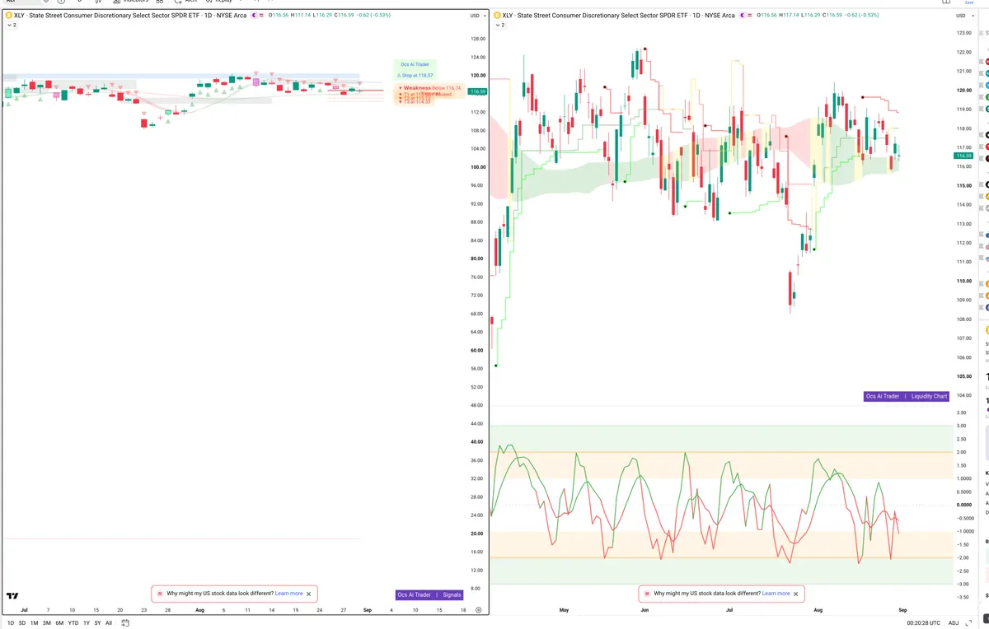Open the USD currency dropdown on left chart
Screen dimensions: 989x629
(x=476, y=16)
